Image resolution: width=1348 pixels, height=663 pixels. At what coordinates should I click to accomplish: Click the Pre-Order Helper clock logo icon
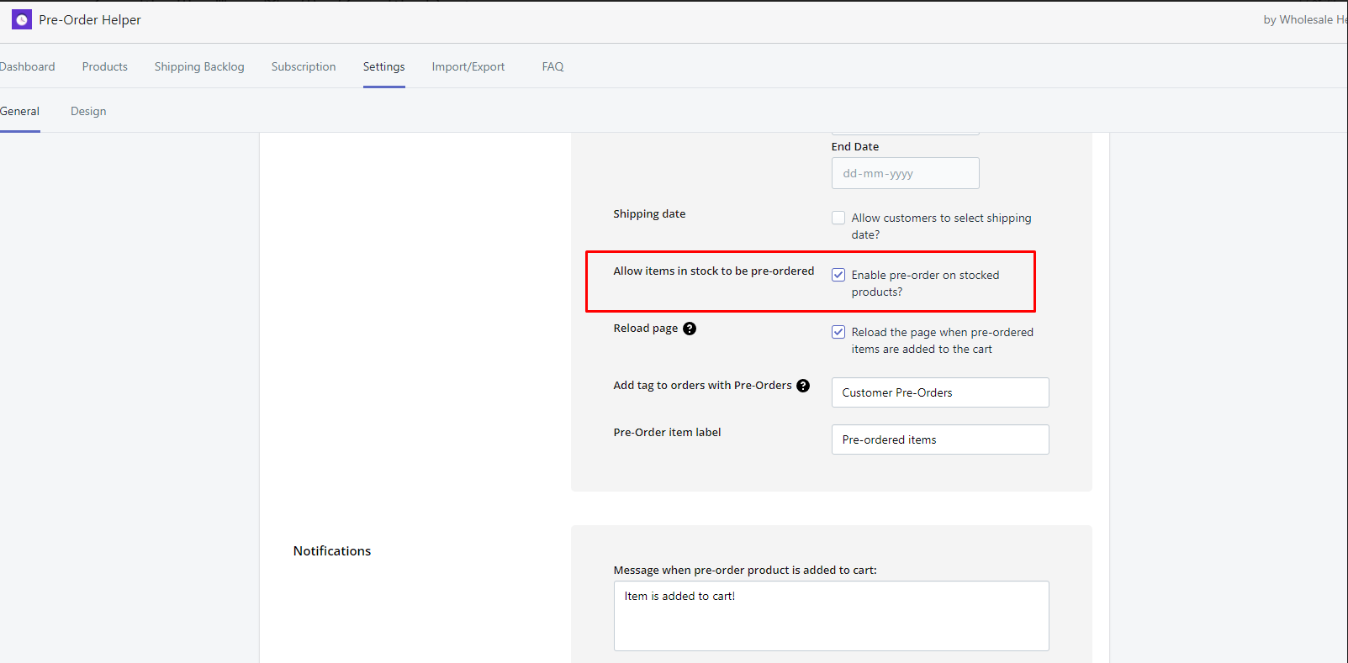pyautogui.click(x=21, y=19)
